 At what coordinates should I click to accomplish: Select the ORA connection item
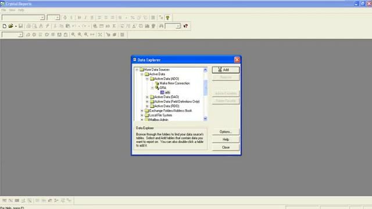(163, 88)
